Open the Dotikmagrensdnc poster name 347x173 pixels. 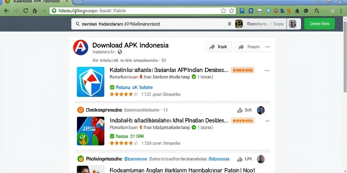tap(104, 110)
